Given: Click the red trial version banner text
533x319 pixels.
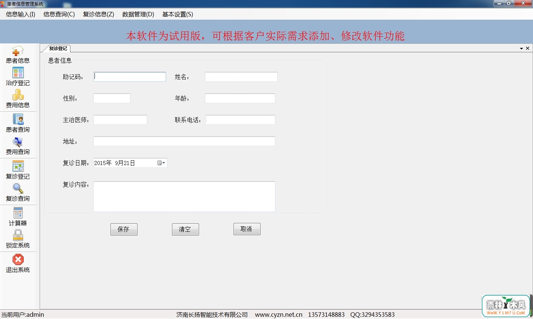Looking at the screenshot, I should click(x=265, y=36).
